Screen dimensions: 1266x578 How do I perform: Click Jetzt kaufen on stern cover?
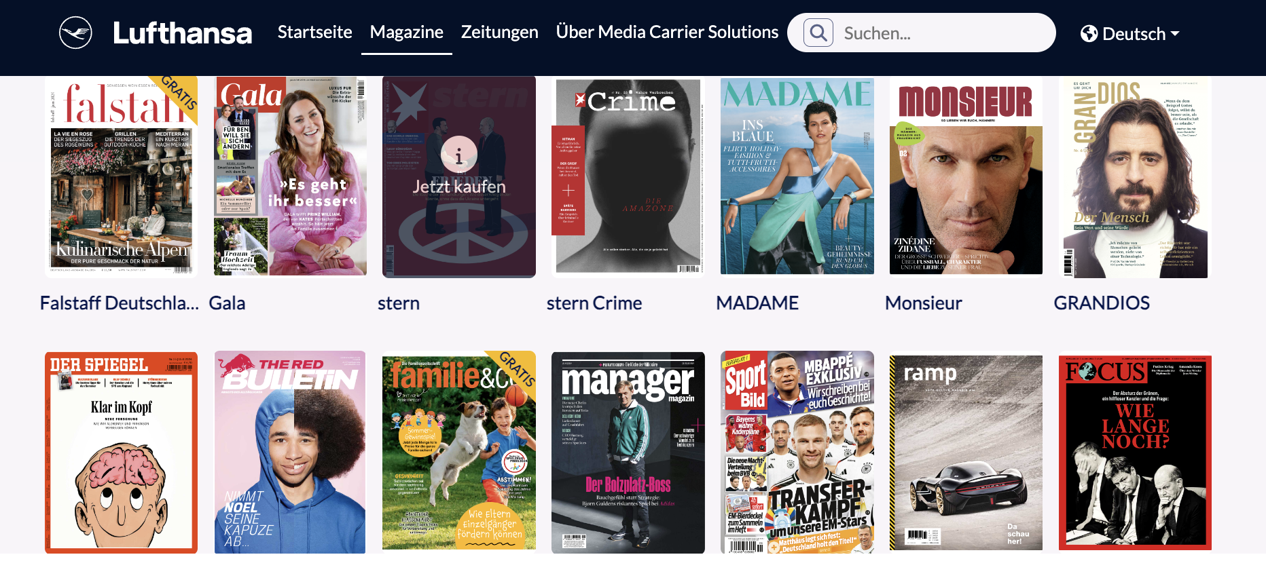[x=459, y=187]
